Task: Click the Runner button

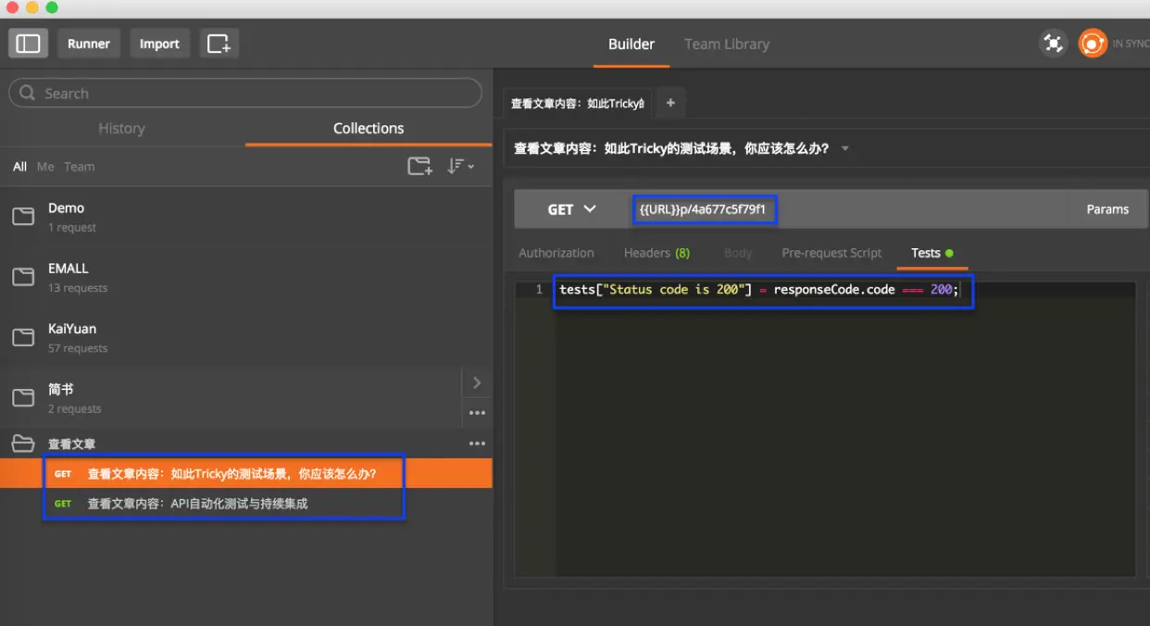Action: [89, 44]
